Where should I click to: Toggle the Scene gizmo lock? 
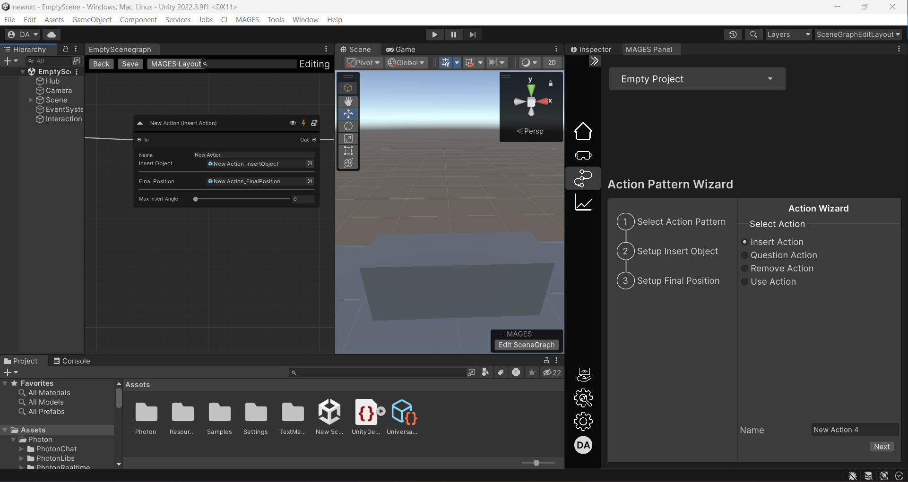pyautogui.click(x=550, y=83)
